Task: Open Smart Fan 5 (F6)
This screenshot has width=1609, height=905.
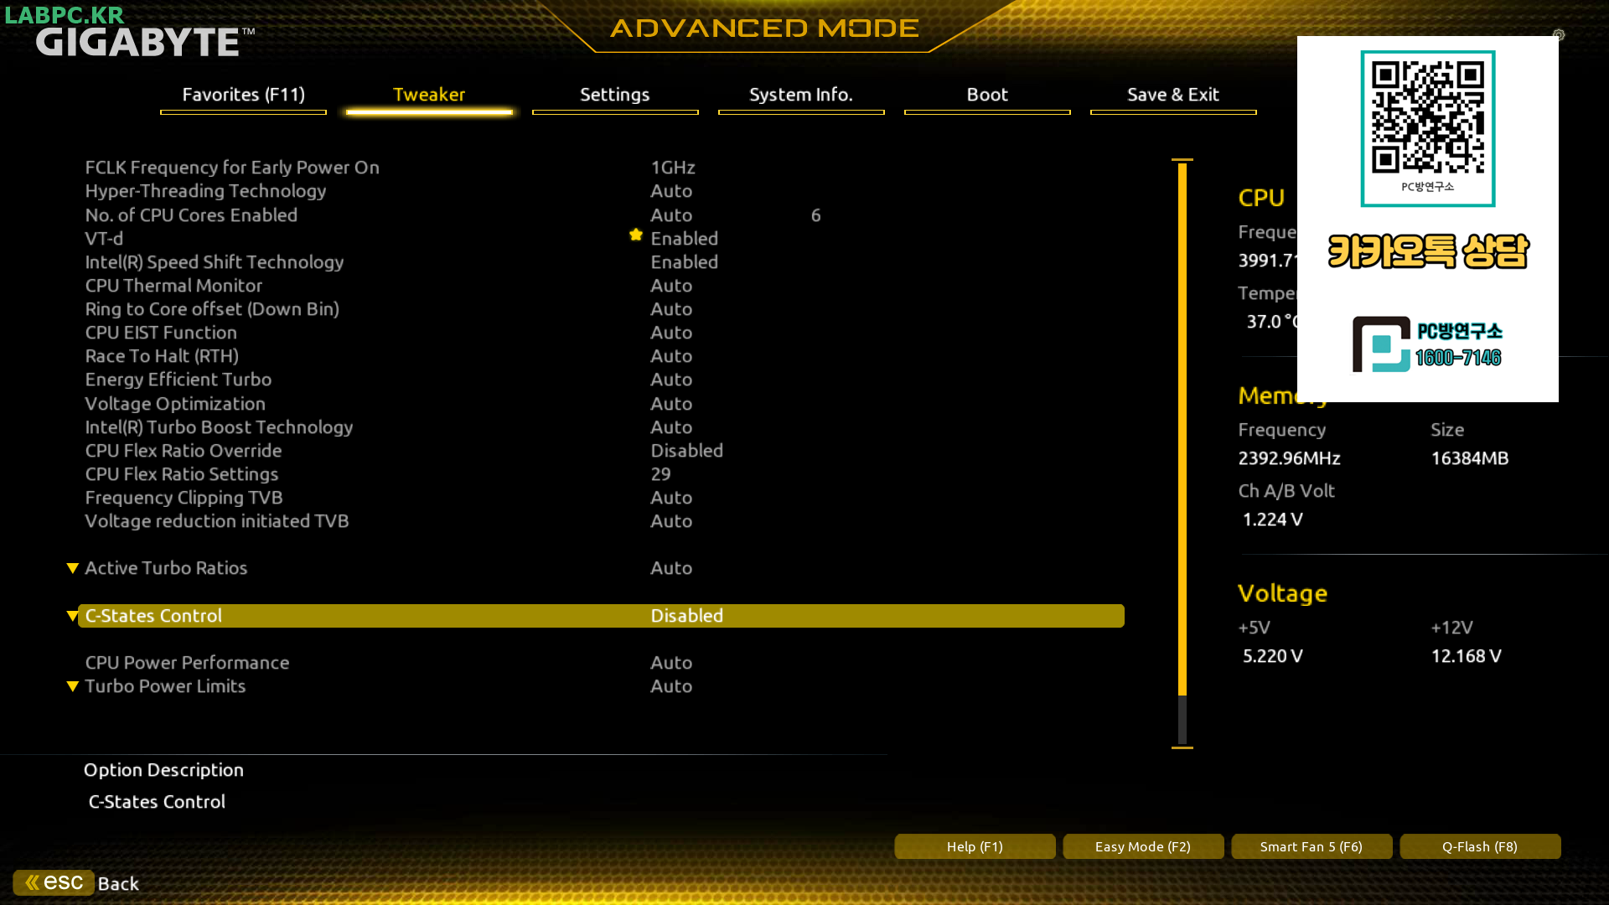Action: pyautogui.click(x=1311, y=846)
